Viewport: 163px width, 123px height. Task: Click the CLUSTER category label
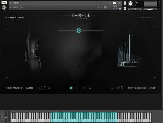[29, 88]
